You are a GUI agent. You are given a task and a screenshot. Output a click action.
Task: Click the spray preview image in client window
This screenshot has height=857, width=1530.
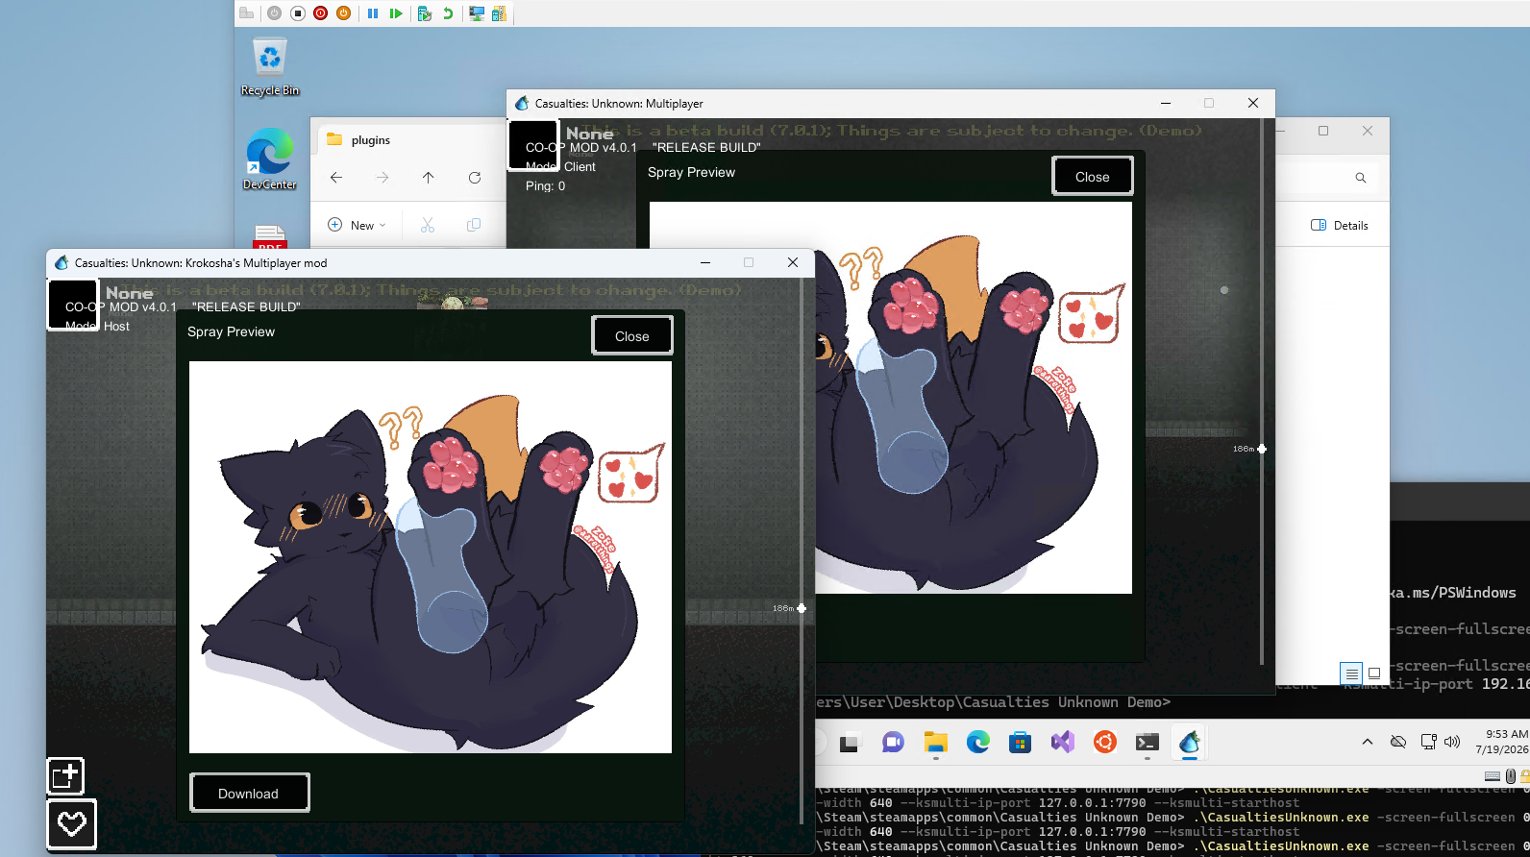[x=974, y=398]
